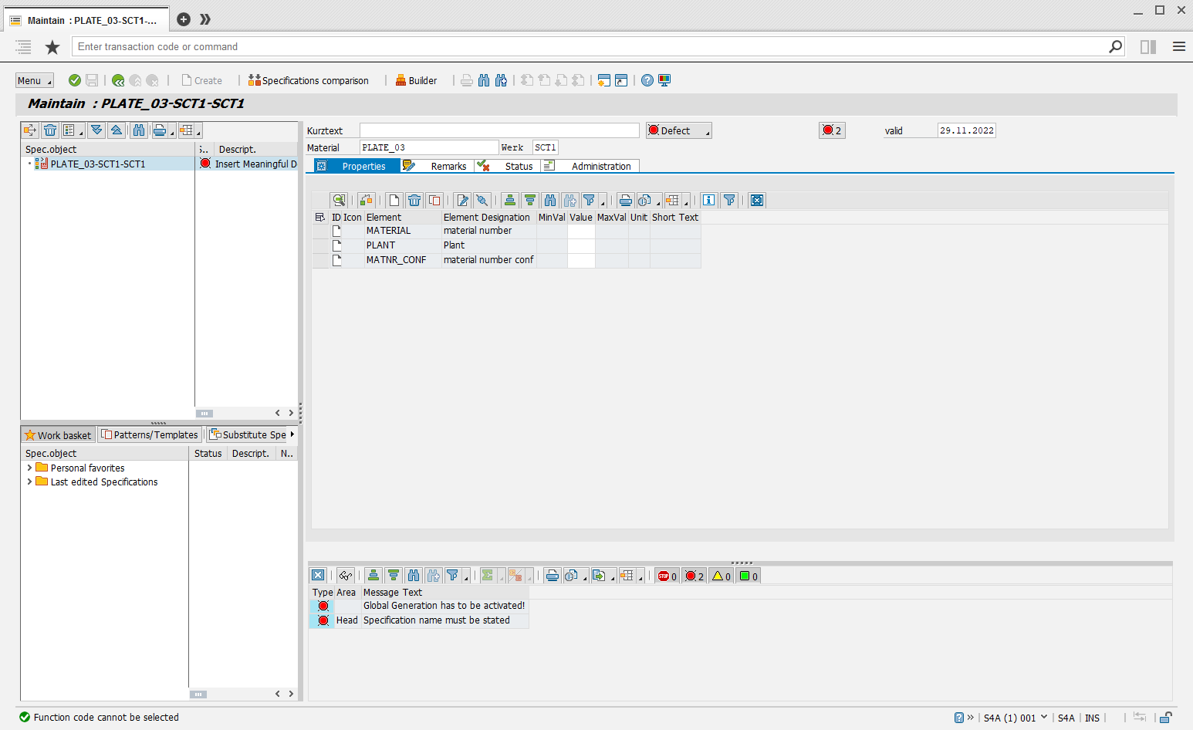
Task: Click the save icon in the main toolbar
Action: pos(91,80)
